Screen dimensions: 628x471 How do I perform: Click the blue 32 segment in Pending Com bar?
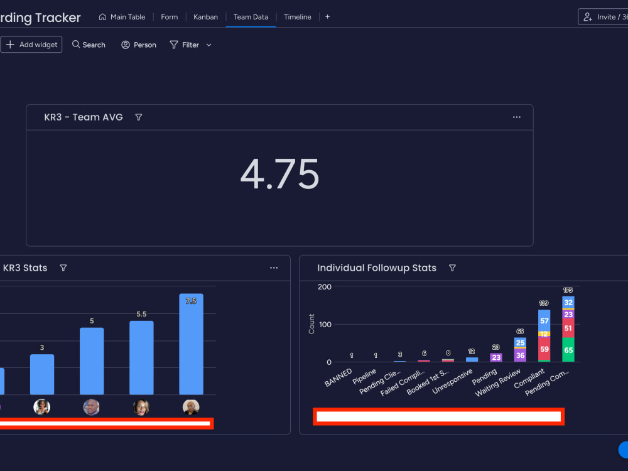click(x=568, y=303)
